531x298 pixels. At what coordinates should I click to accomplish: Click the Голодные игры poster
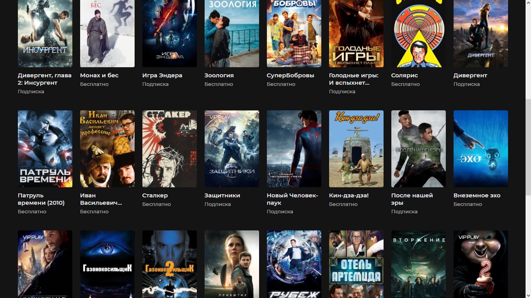[356, 33]
